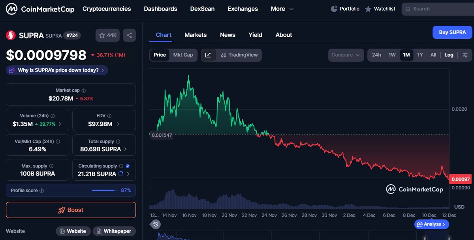Image resolution: width=474 pixels, height=240 pixels.
Task: Open TradingView candlestick chart view
Action: tap(239, 55)
